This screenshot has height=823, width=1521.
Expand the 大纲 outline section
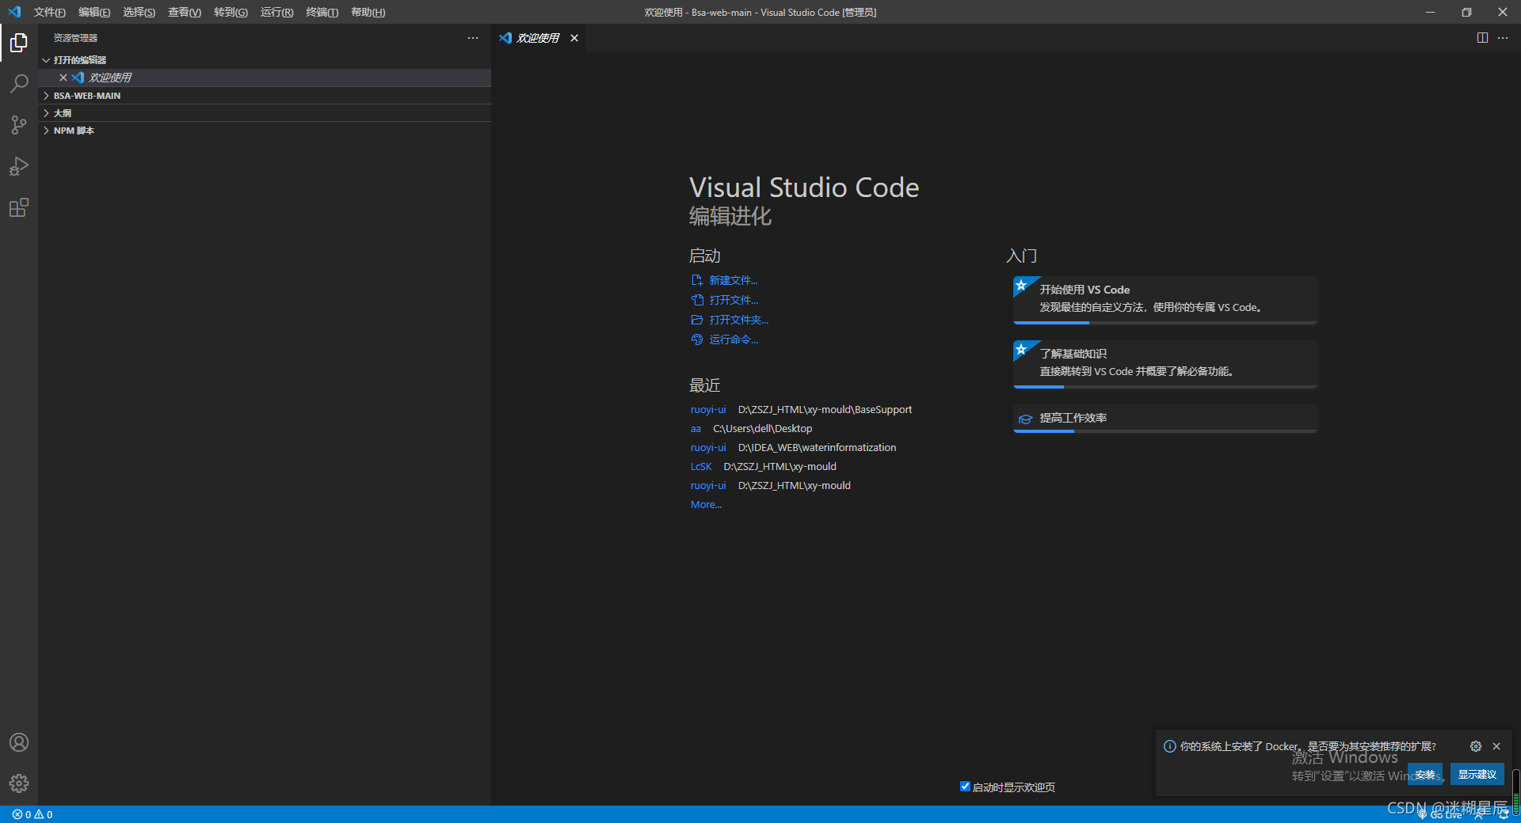pos(265,113)
